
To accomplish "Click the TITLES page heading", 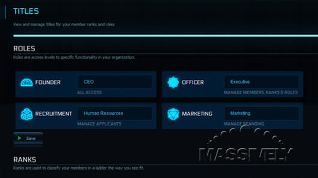I will pyautogui.click(x=26, y=11).
